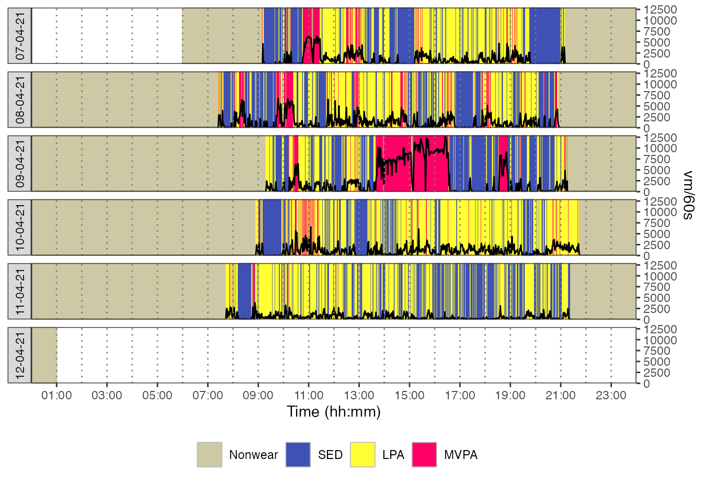
Task: Click the 03:00 x-axis tick label
Action: coord(107,395)
